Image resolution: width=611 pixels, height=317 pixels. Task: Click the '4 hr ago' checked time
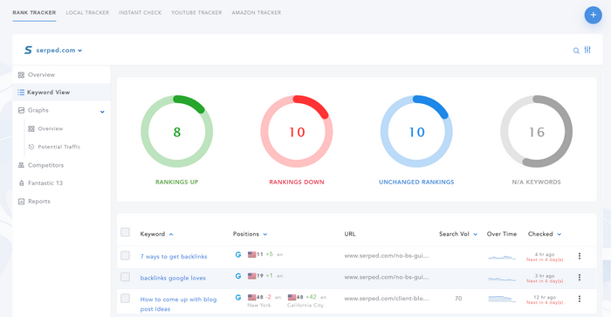coord(545,254)
